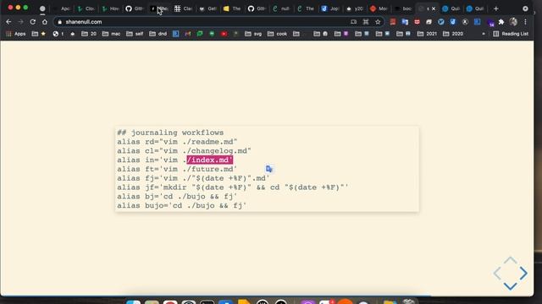The width and height of the screenshot is (542, 304).
Task: Switch to the Get tab
Action: pyautogui.click(x=208, y=8)
